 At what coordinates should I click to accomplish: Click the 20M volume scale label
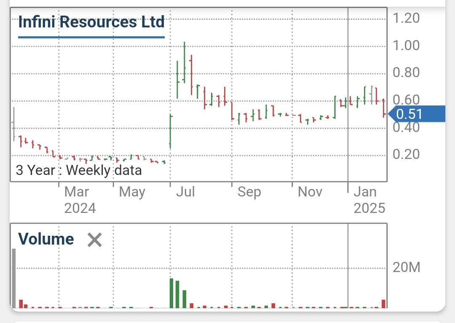pyautogui.click(x=406, y=266)
